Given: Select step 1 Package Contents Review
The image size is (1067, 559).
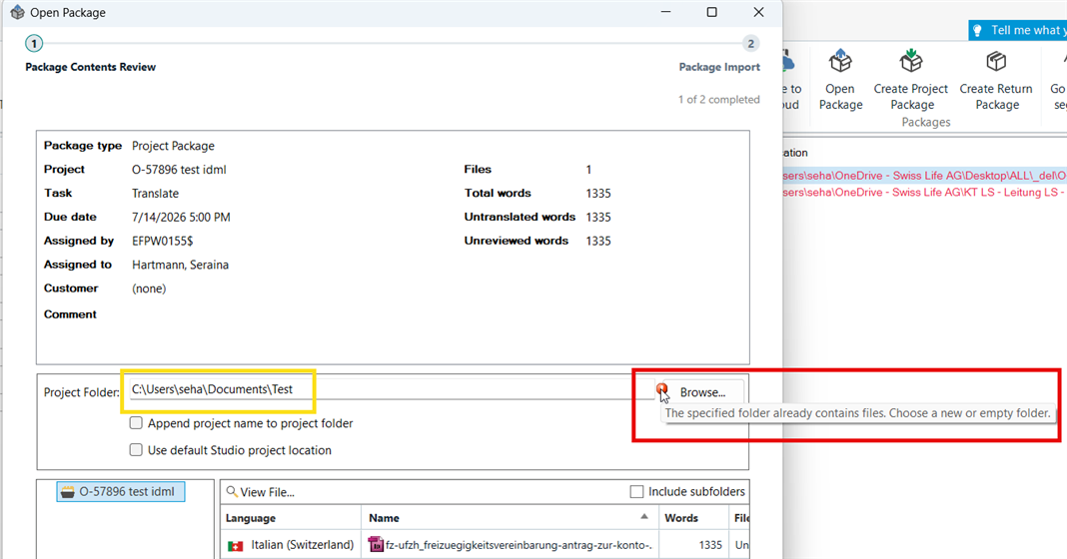Looking at the screenshot, I should (x=34, y=44).
